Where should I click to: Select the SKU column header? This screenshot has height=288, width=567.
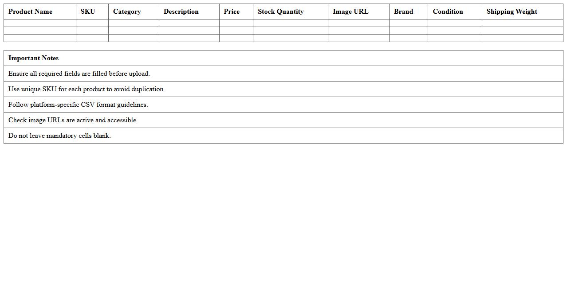(x=88, y=12)
